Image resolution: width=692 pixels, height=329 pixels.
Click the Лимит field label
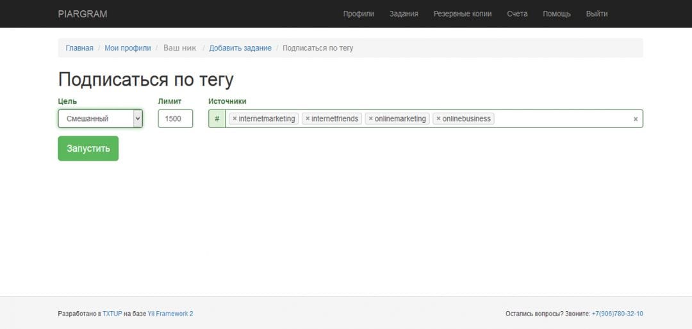pyautogui.click(x=169, y=101)
